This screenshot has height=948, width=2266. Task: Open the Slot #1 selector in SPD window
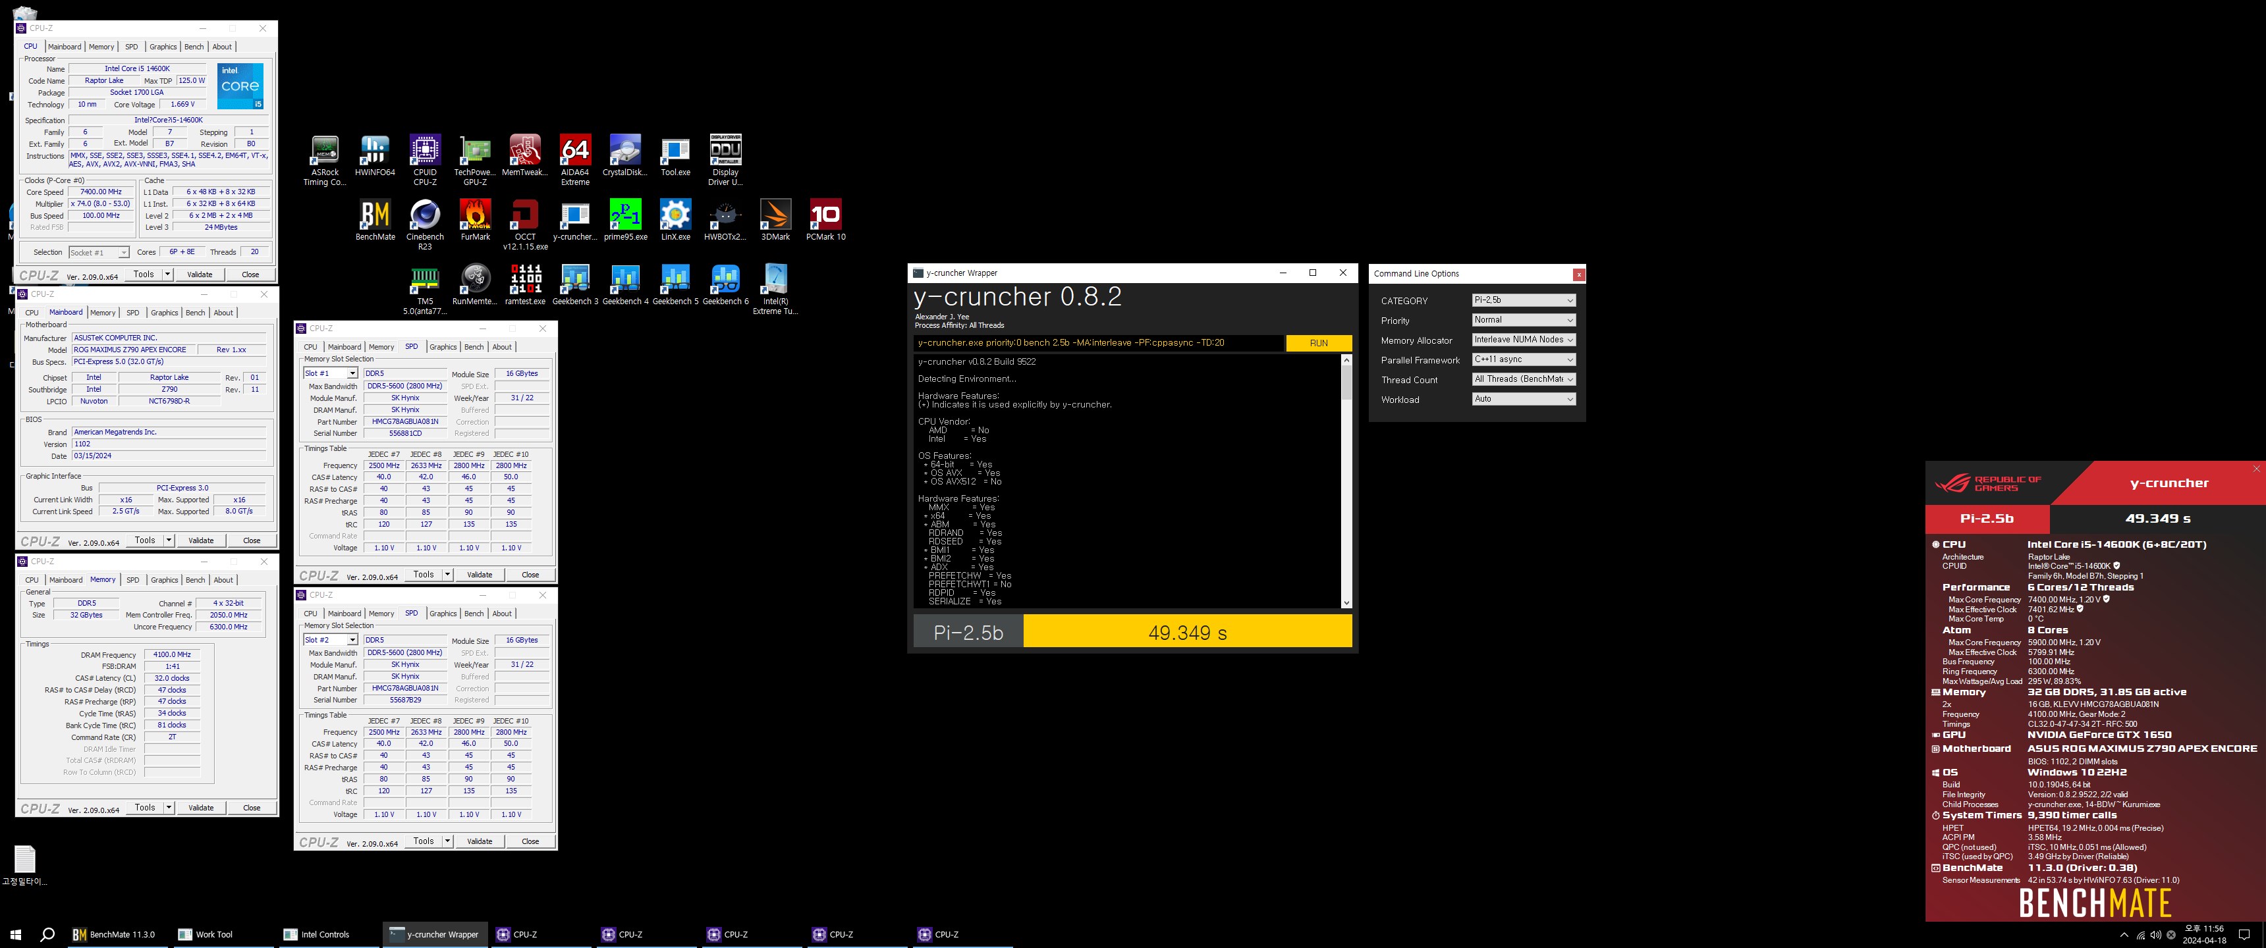[330, 374]
